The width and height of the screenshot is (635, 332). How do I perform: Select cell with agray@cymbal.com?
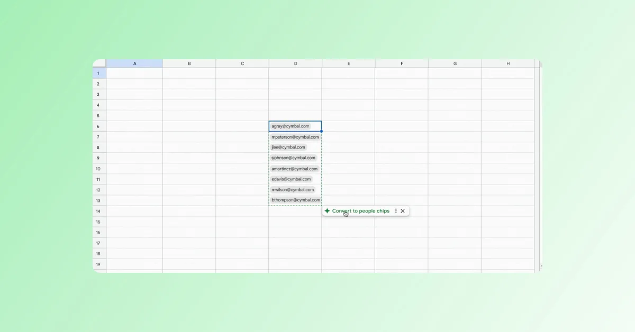click(295, 126)
